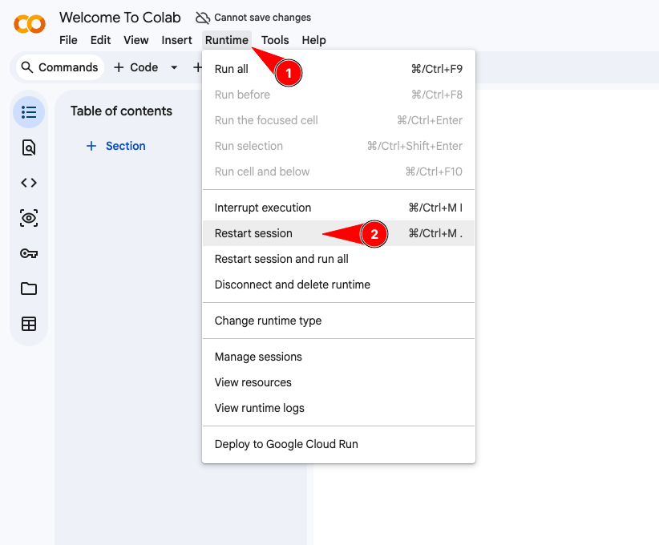659x545 pixels.
Task: Select Interrupt execution menu entry
Action: pos(338,208)
